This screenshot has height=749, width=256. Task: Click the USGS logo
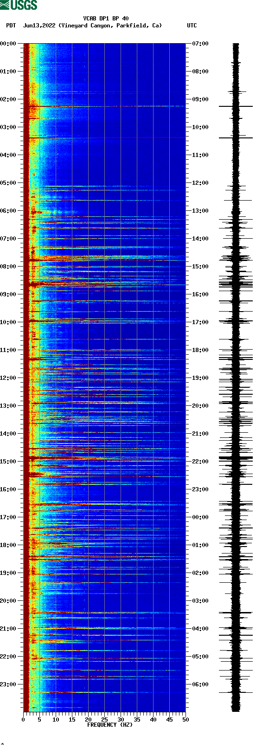coord(19,5)
